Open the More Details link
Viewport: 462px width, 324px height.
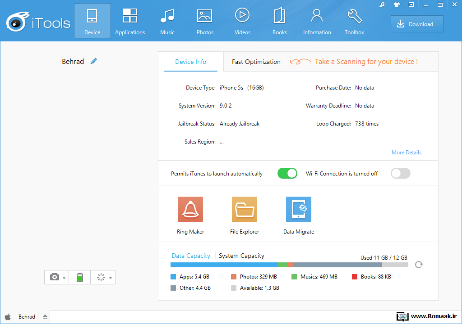click(x=407, y=152)
